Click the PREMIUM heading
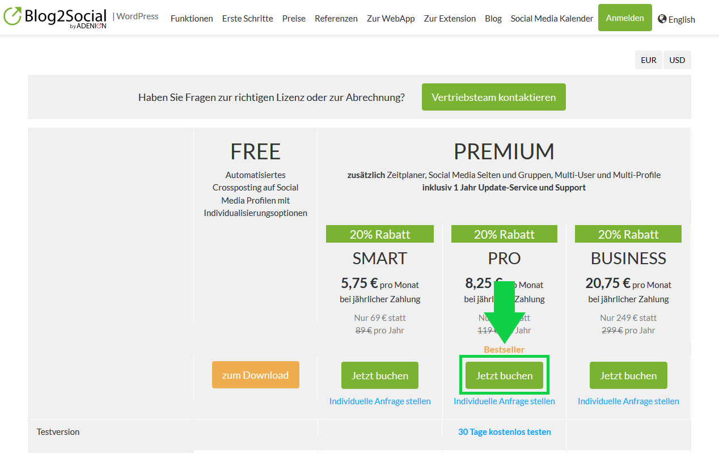 coord(504,151)
